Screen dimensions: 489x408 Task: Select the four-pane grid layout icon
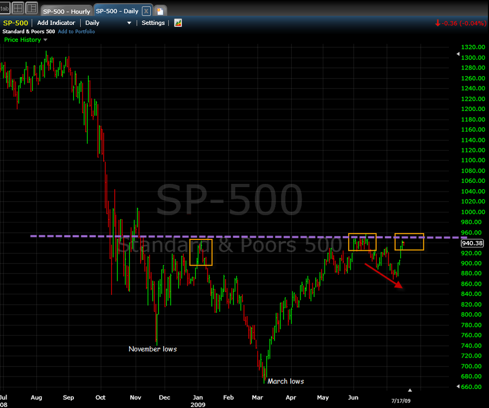click(18, 8)
